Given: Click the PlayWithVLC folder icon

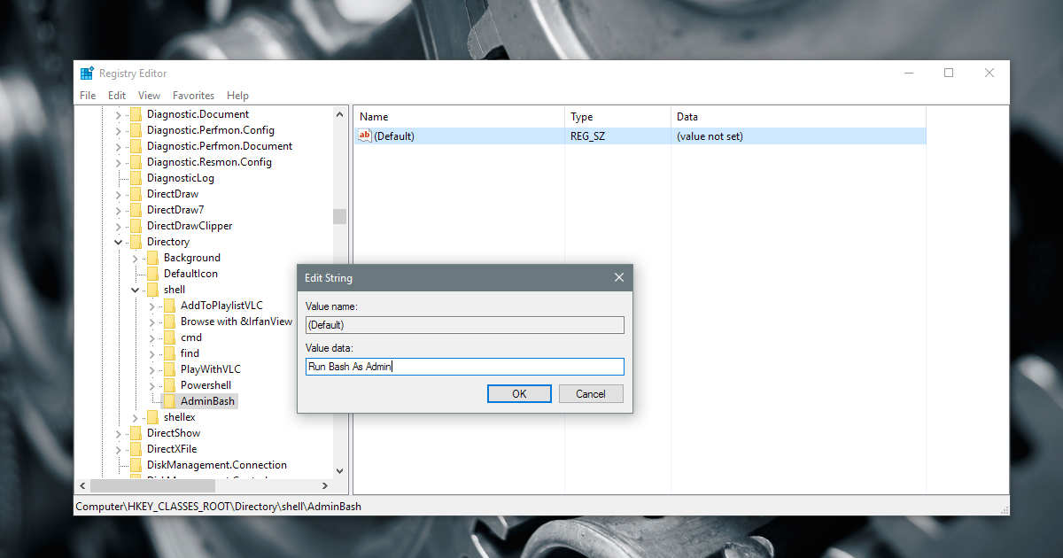Looking at the screenshot, I should [x=168, y=369].
